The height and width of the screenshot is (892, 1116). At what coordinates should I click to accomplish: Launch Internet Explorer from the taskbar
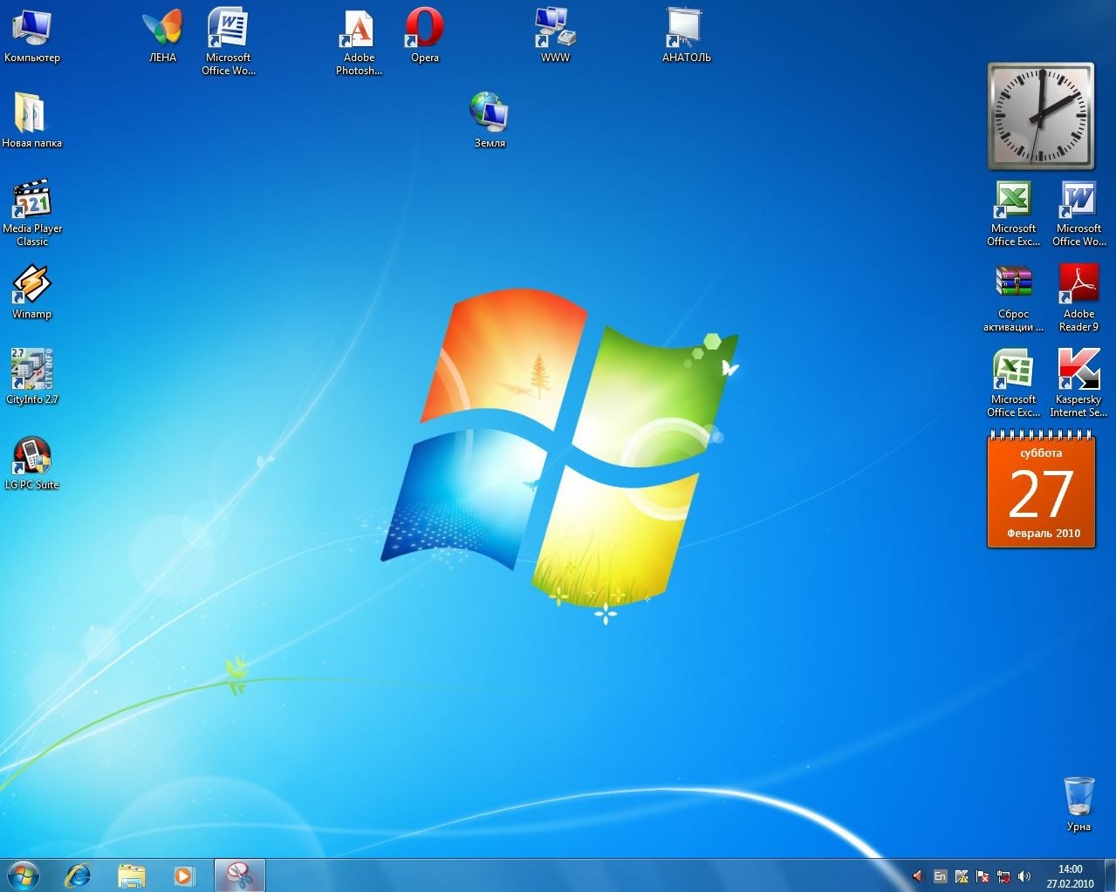point(79,875)
